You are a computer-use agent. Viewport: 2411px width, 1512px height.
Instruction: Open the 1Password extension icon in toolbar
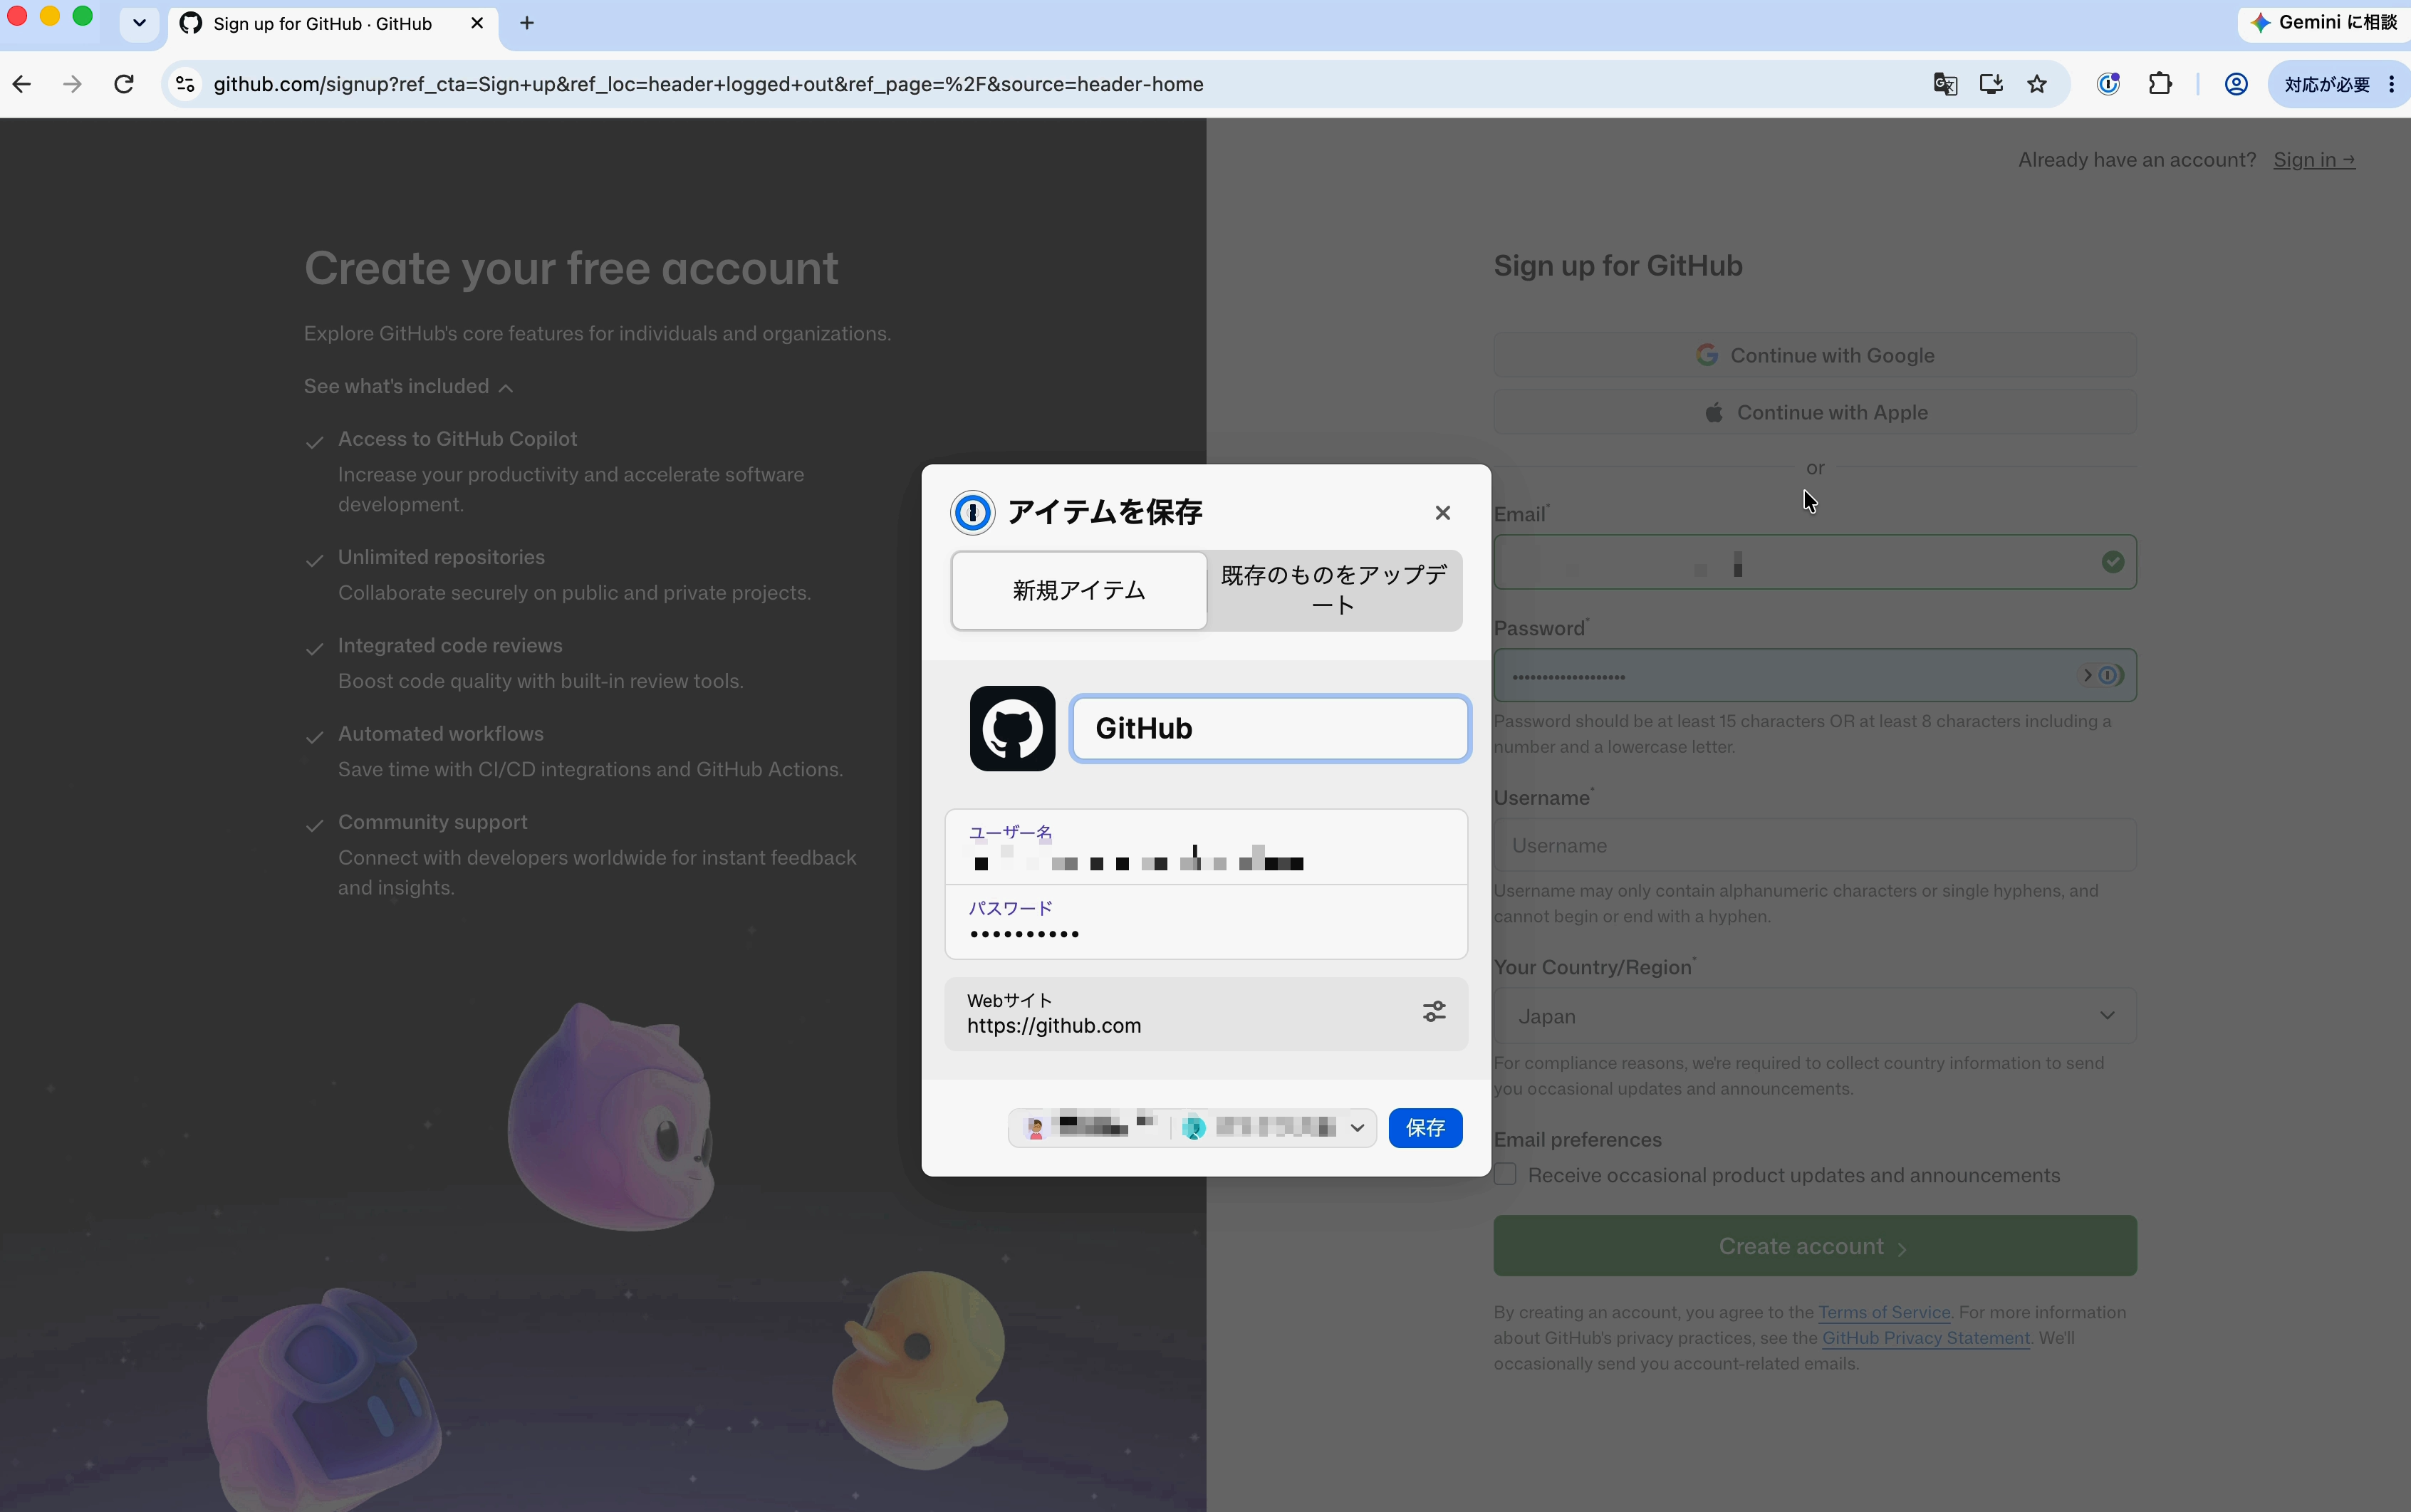click(x=2108, y=84)
